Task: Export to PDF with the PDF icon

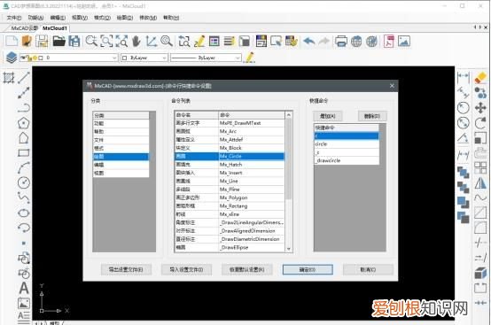Action: (x=388, y=41)
